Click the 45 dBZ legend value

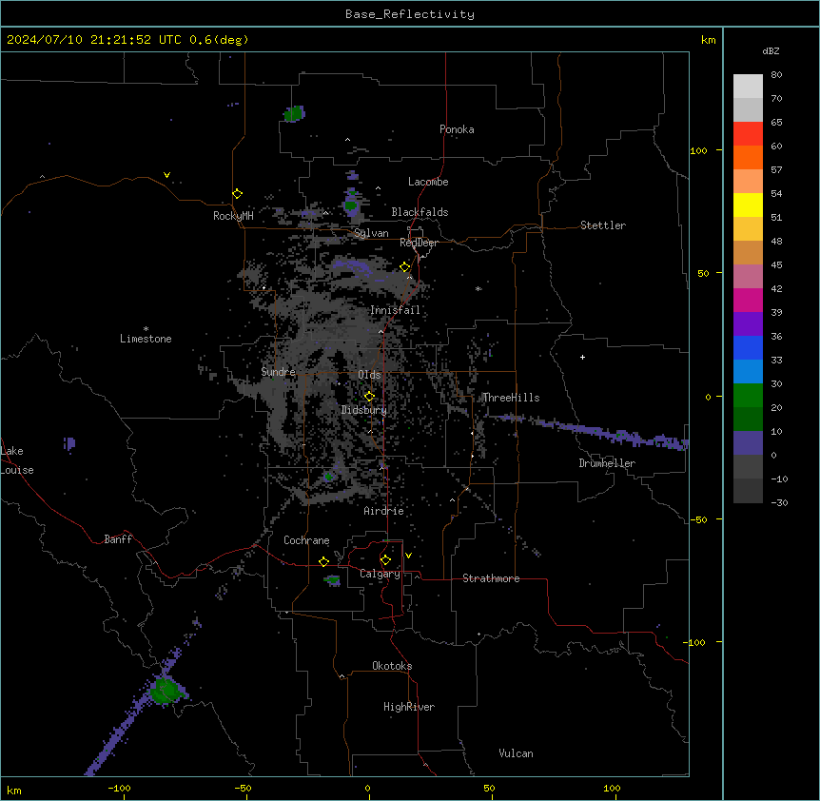click(x=776, y=265)
